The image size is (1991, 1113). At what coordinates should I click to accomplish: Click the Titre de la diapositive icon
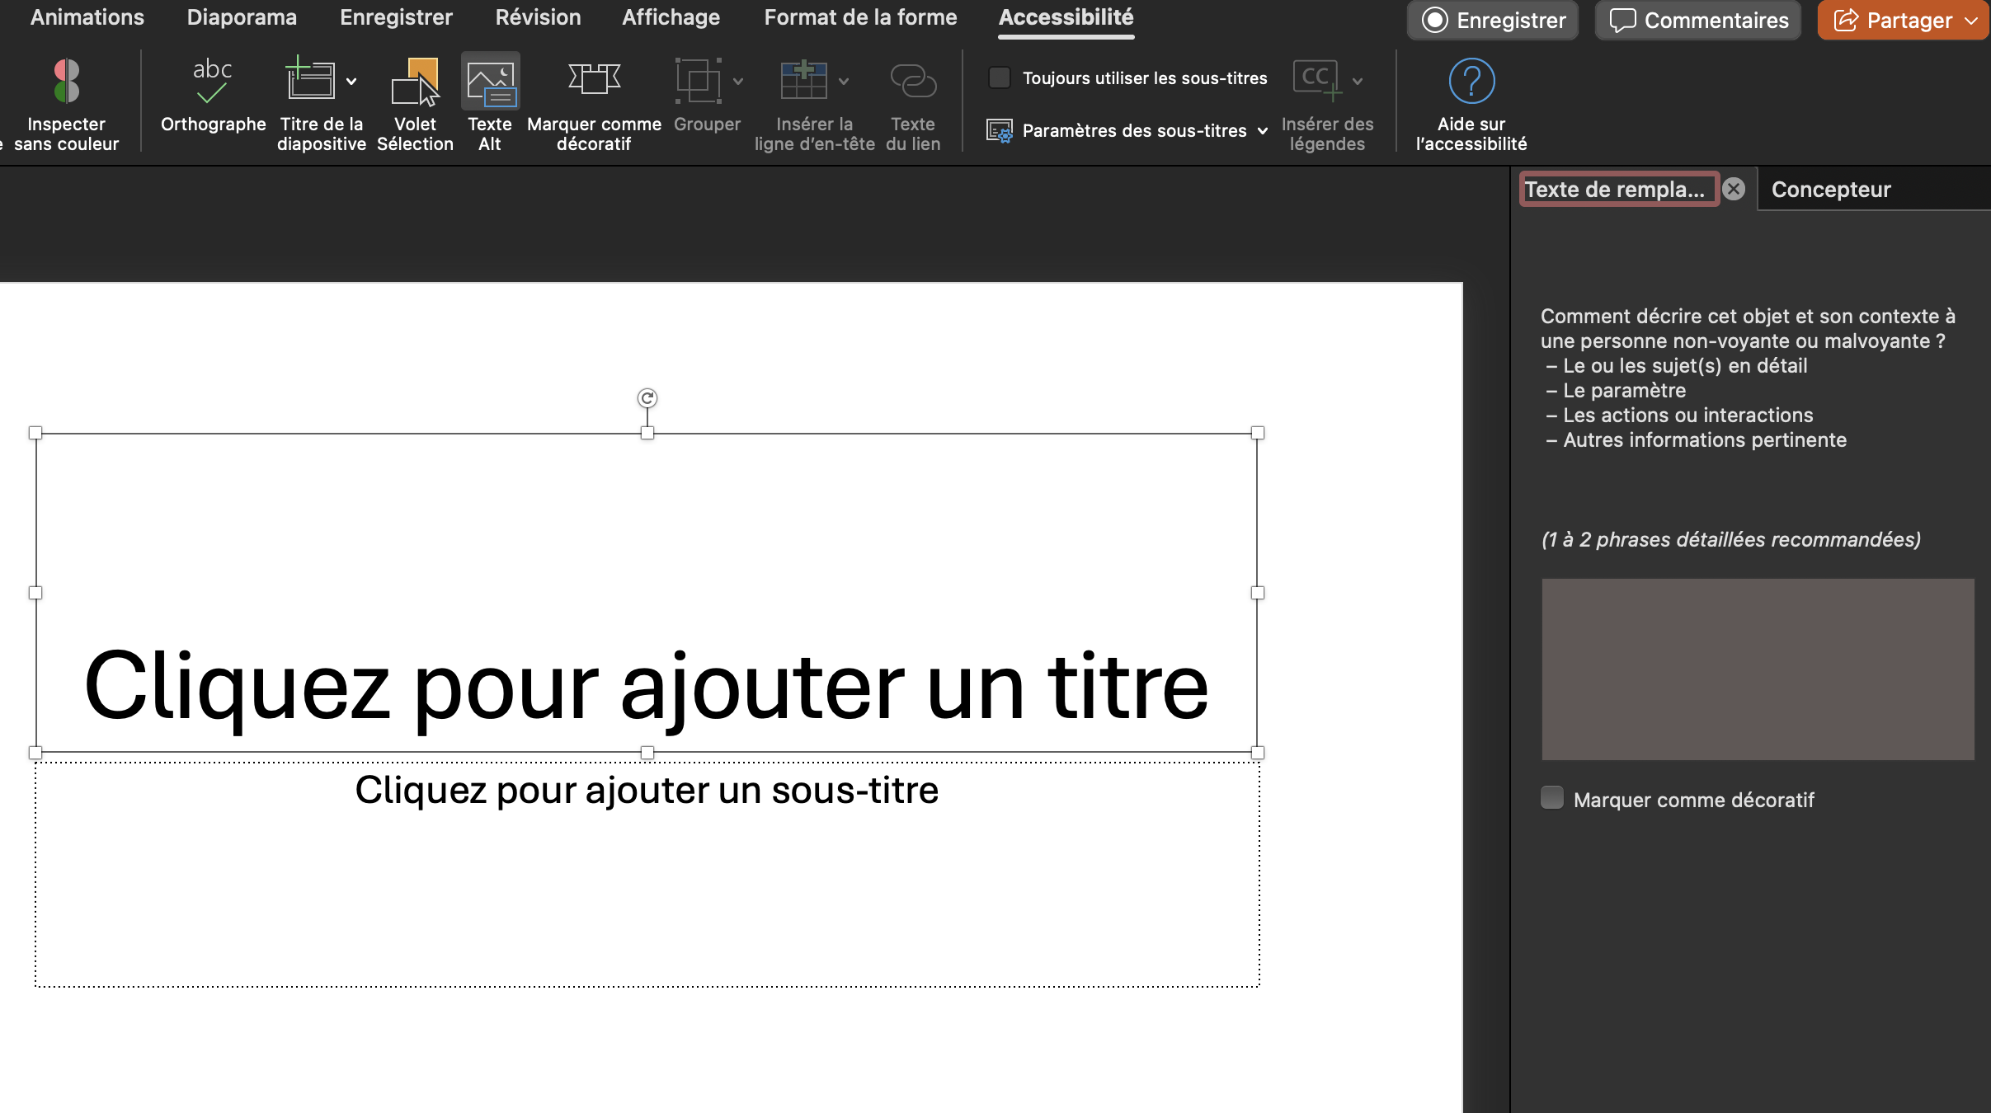tap(309, 82)
